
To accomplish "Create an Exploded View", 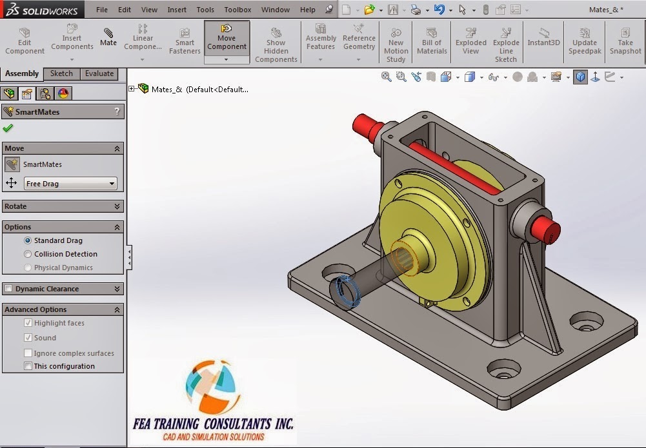I will (x=471, y=41).
